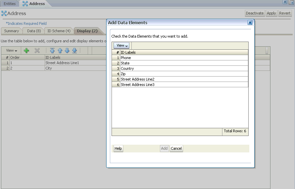Open the View menu in Display toolbar
The height and width of the screenshot is (189, 295).
tap(11, 50)
